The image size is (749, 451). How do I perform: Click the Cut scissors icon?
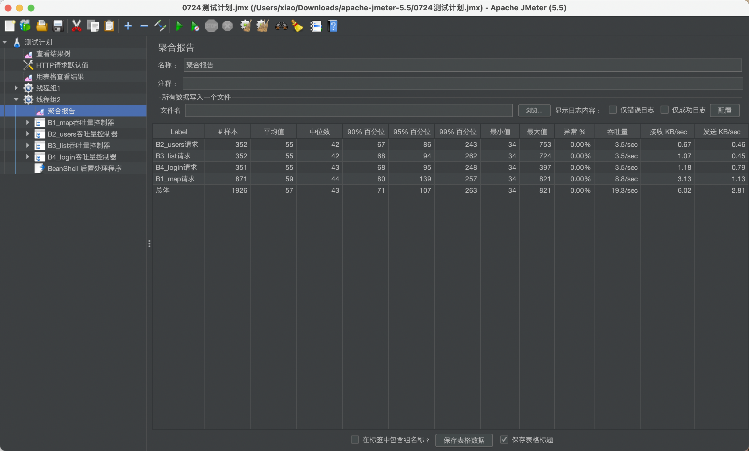pyautogui.click(x=76, y=26)
